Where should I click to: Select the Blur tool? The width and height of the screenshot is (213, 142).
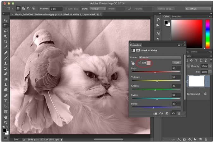point(5,85)
